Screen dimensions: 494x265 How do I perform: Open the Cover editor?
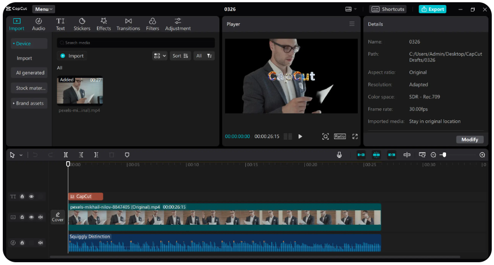tap(58, 217)
